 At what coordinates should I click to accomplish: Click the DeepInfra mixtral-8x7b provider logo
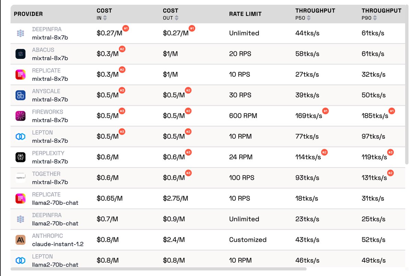tap(21, 33)
